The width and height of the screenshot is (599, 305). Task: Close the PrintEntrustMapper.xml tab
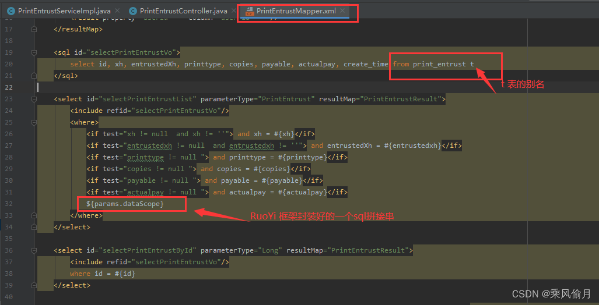tap(342, 11)
